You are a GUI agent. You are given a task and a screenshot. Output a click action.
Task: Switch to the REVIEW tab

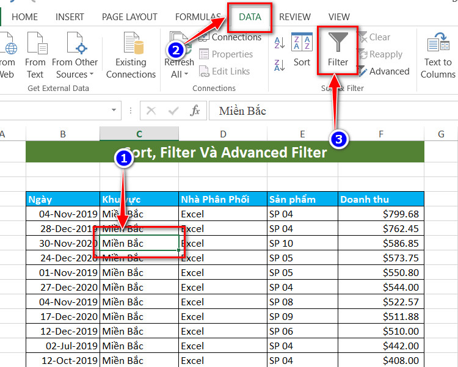pyautogui.click(x=295, y=17)
